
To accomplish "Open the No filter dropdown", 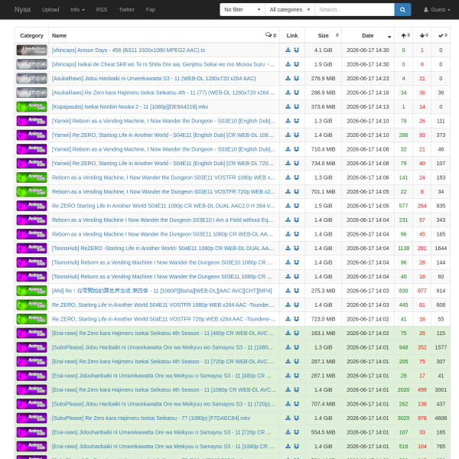I will [243, 10].
